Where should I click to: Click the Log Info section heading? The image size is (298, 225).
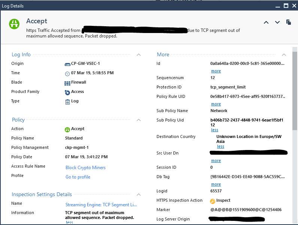(x=21, y=55)
